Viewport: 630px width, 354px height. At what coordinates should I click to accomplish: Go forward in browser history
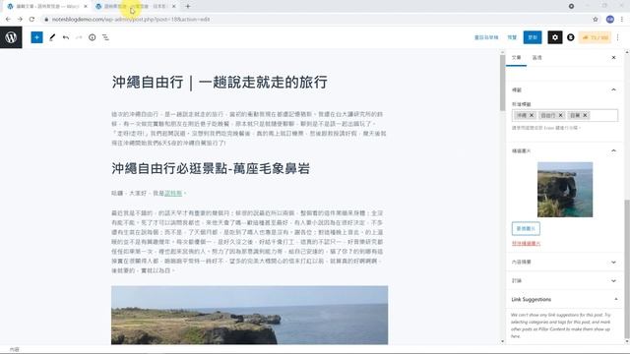[x=20, y=19]
